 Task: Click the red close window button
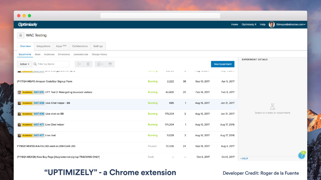tap(19, 16)
